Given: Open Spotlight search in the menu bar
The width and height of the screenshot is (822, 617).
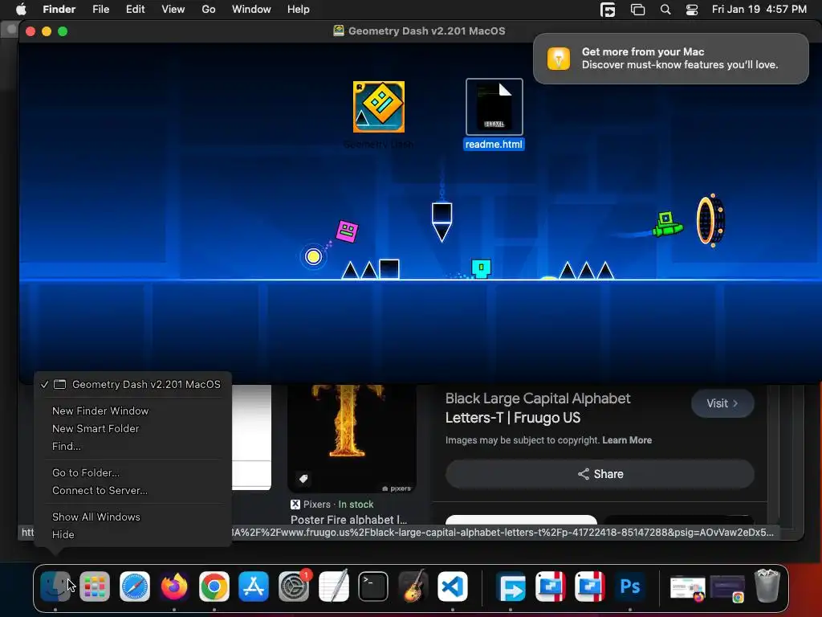Looking at the screenshot, I should coord(665,10).
